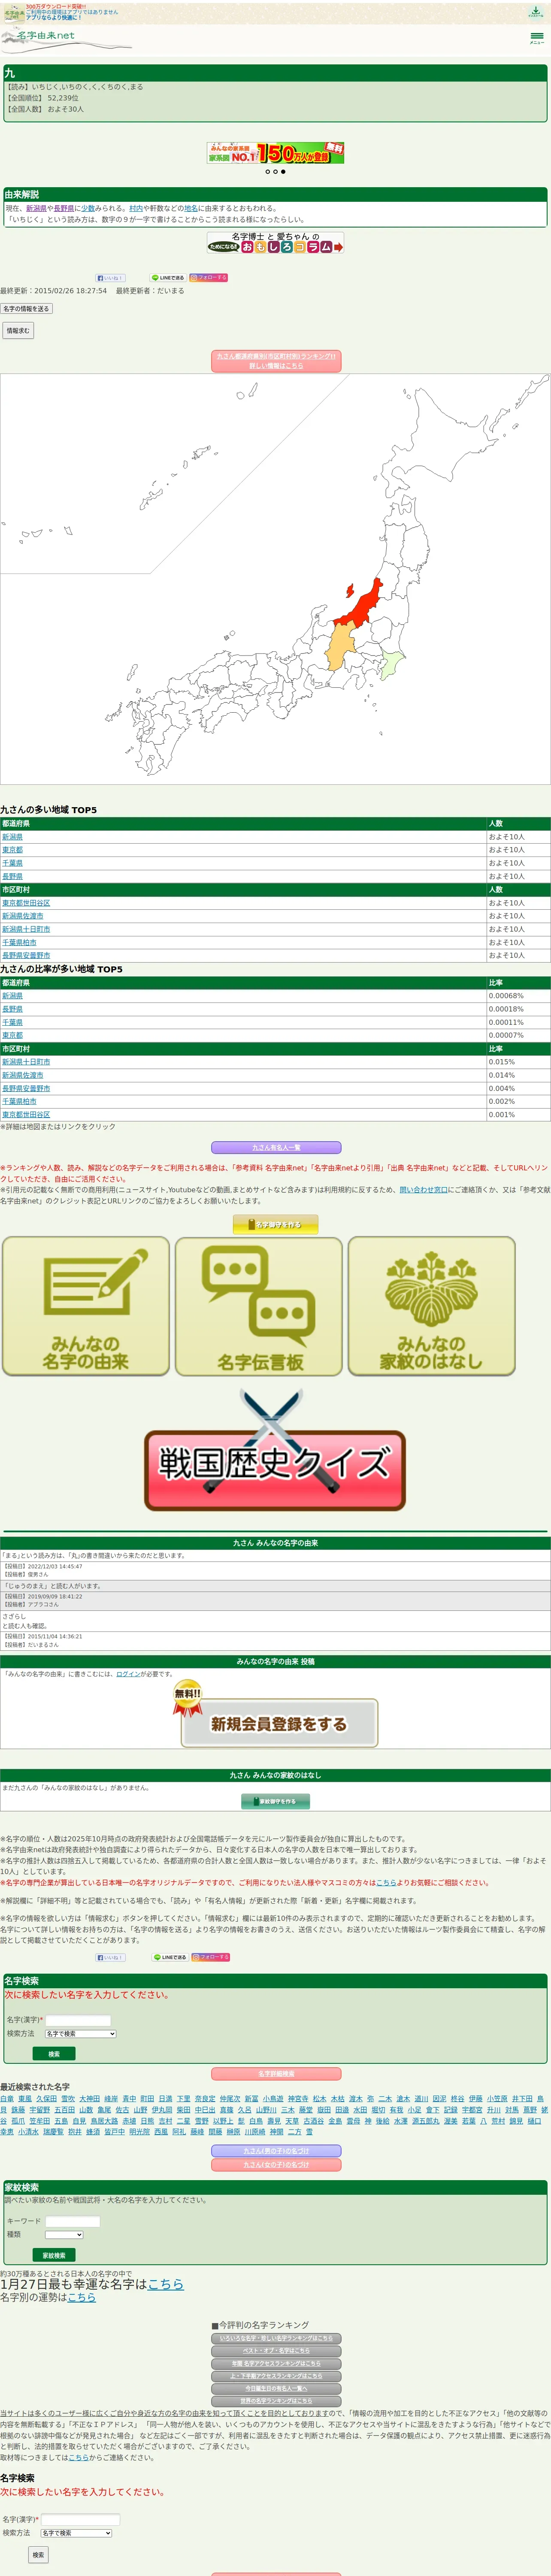Open the みんなの名字の由来 tile icon
The height and width of the screenshot is (2576, 551).
tap(86, 1306)
